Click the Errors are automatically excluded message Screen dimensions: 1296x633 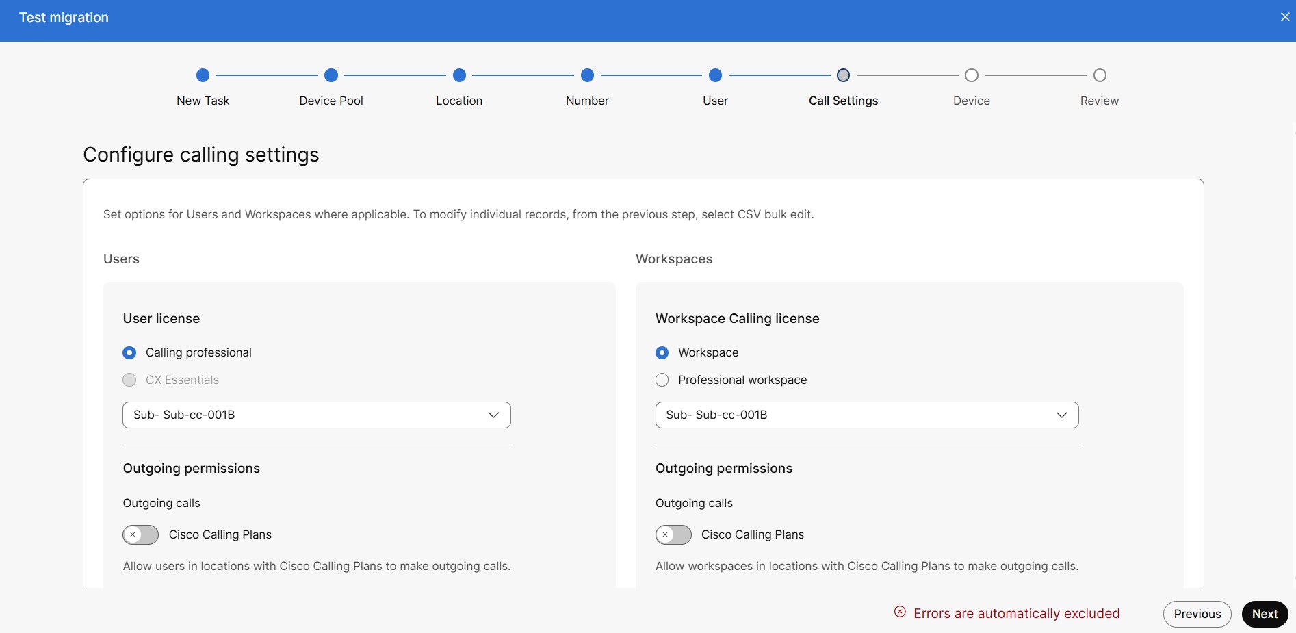click(x=1016, y=613)
